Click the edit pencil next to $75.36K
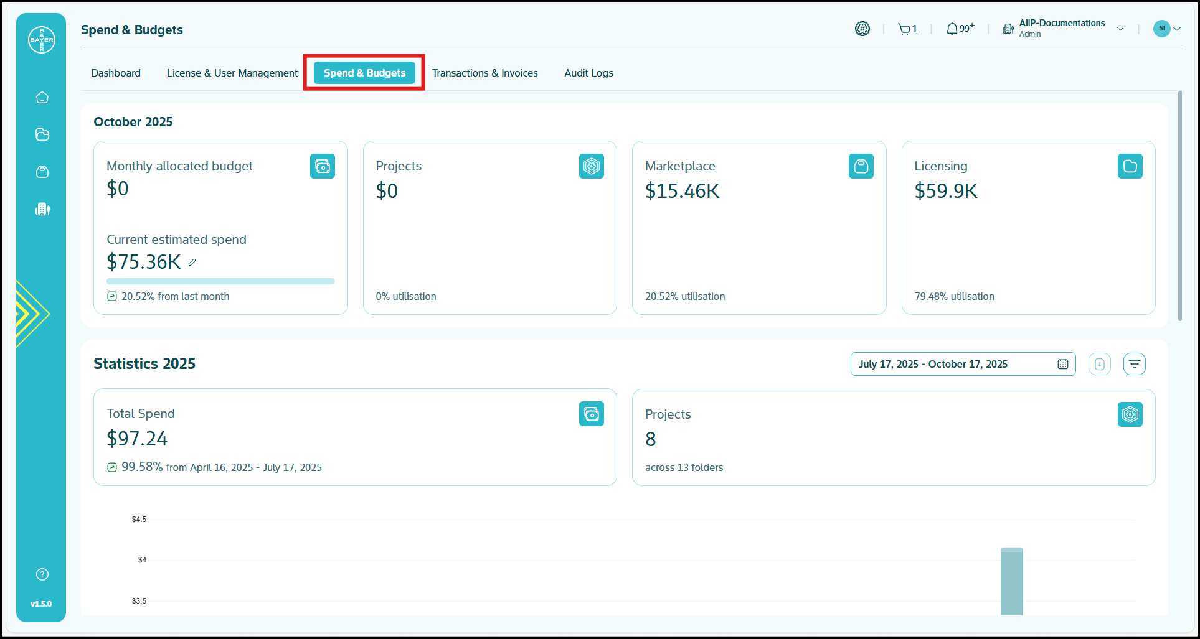Screen dimensions: 1200x639 (x=192, y=263)
